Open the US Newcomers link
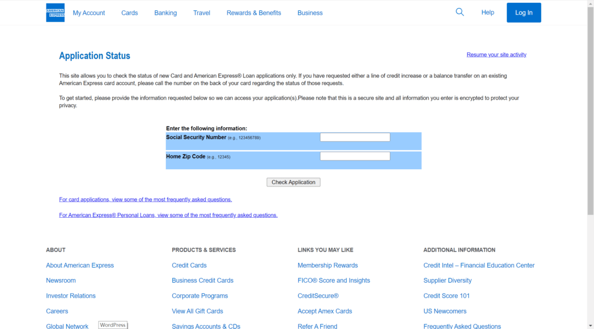594x329 pixels. (445, 311)
